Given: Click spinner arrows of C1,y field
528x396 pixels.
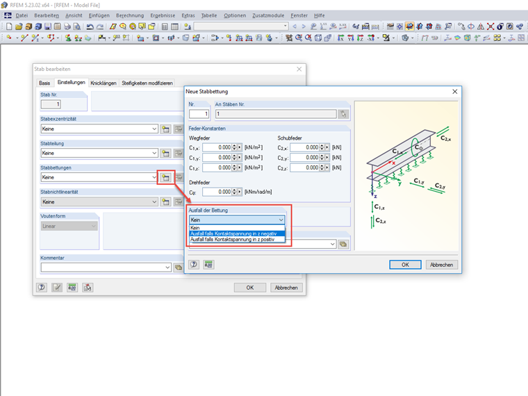Looking at the screenshot, I should [234, 158].
